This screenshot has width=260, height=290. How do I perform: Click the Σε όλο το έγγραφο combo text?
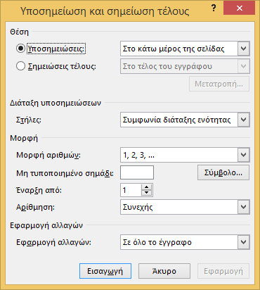pyautogui.click(x=157, y=242)
